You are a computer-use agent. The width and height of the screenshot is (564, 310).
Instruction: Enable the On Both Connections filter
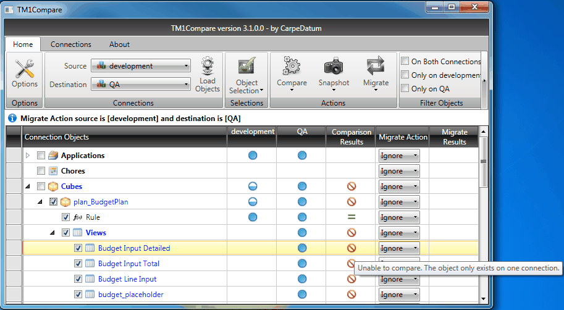405,61
